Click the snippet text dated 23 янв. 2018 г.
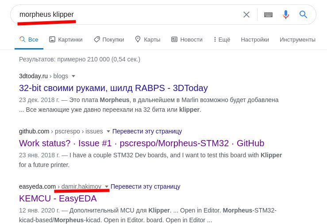 [150, 160]
